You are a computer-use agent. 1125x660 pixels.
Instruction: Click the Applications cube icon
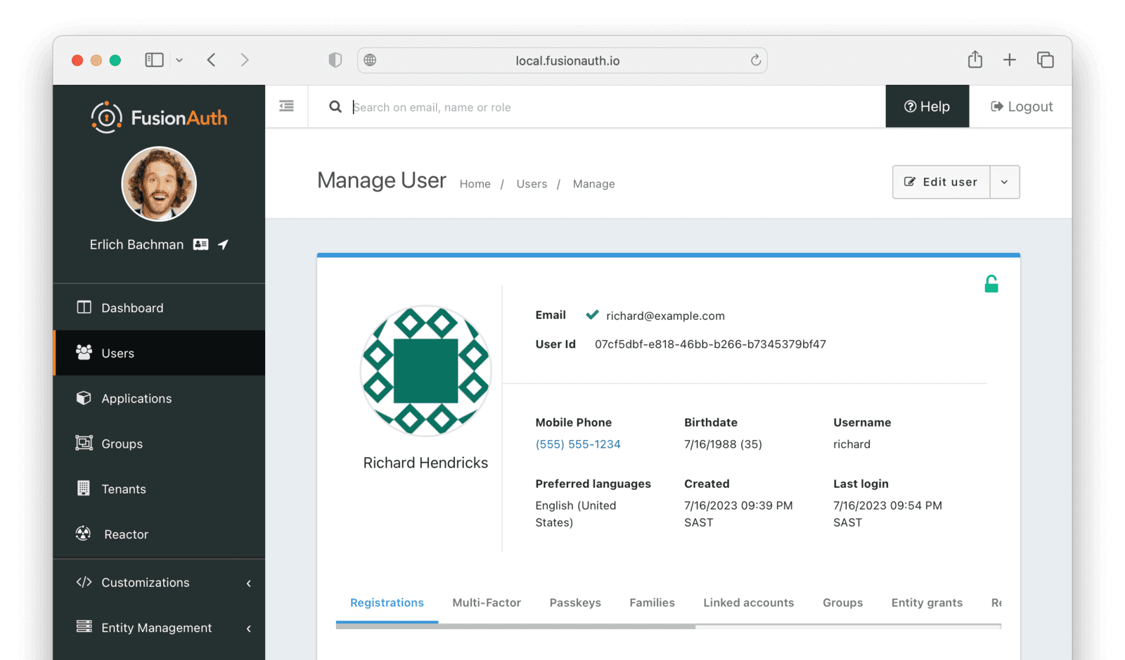pyautogui.click(x=84, y=398)
